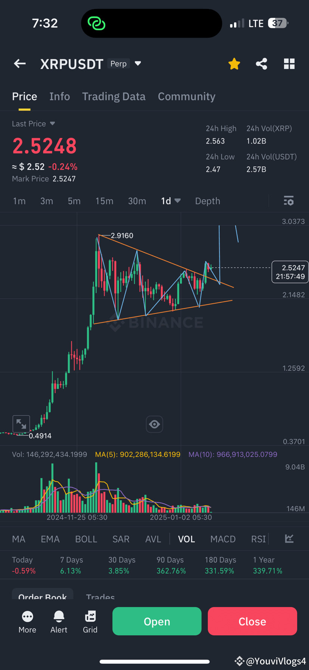Tap the 2.5247 current price label
The width and height of the screenshot is (309, 670).
(290, 272)
